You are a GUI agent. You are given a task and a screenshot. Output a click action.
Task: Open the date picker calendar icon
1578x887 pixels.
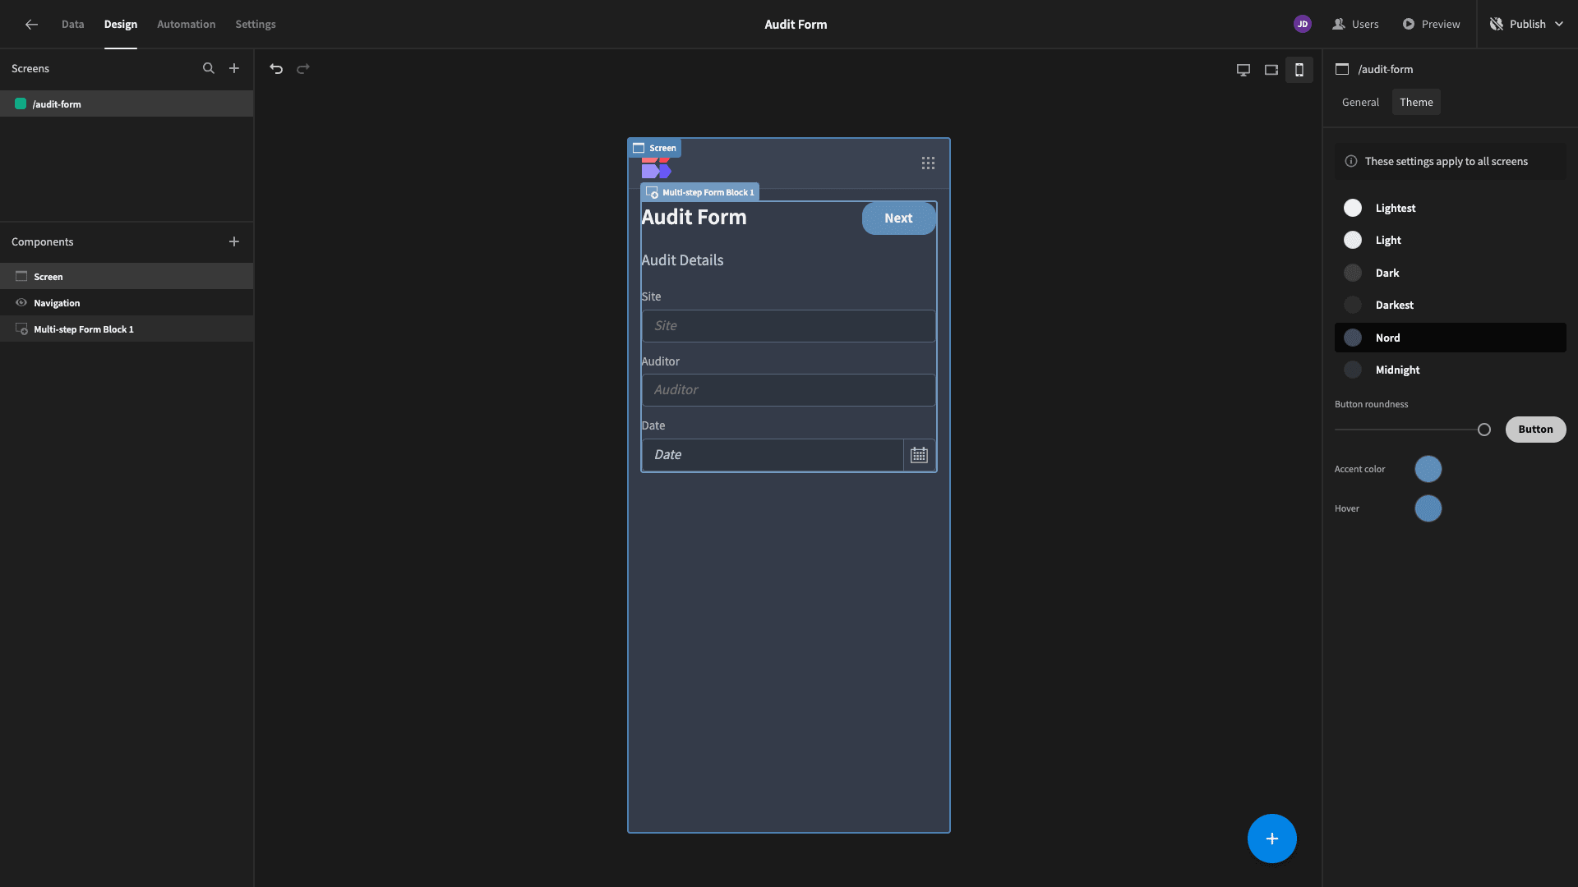(919, 455)
